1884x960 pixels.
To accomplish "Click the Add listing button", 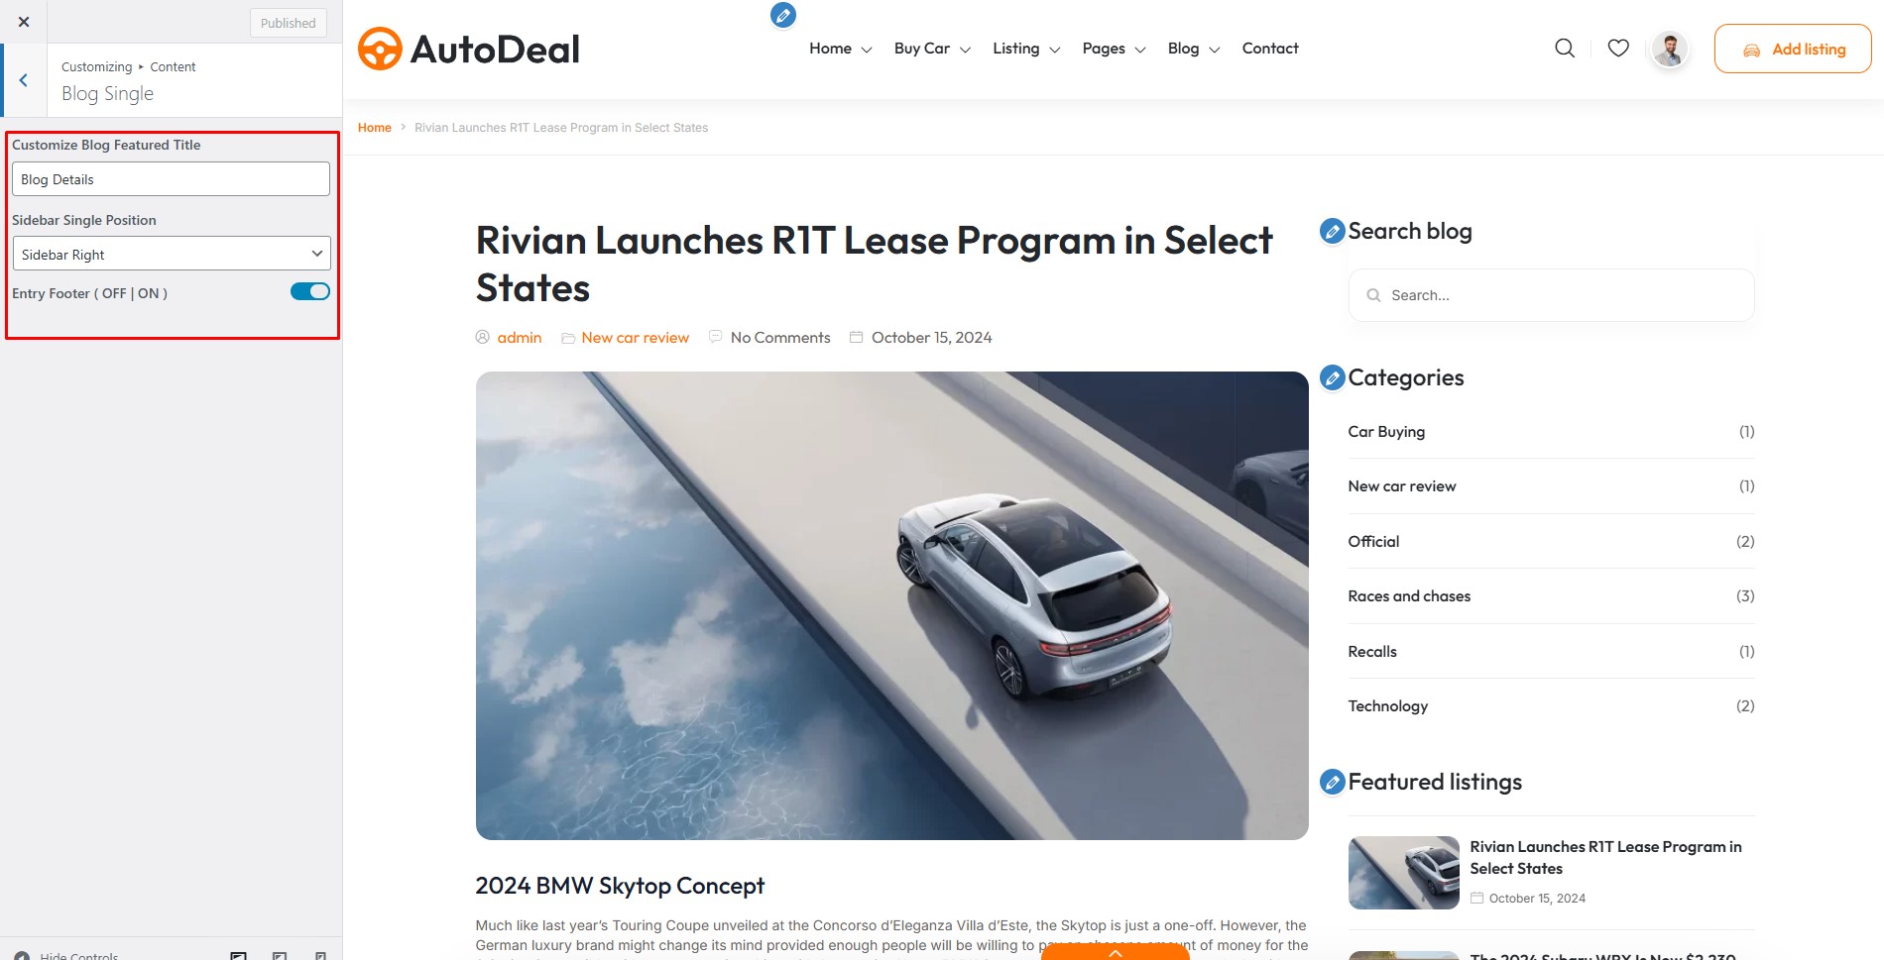I will click(x=1793, y=49).
